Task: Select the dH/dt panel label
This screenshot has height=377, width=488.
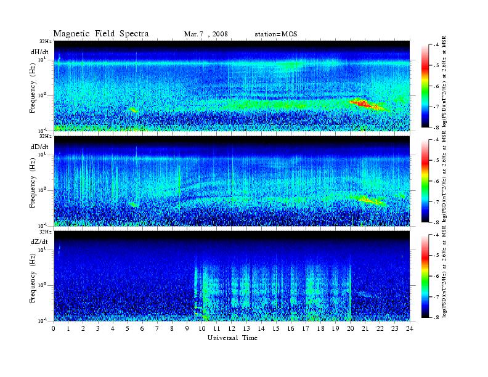Action: point(39,52)
